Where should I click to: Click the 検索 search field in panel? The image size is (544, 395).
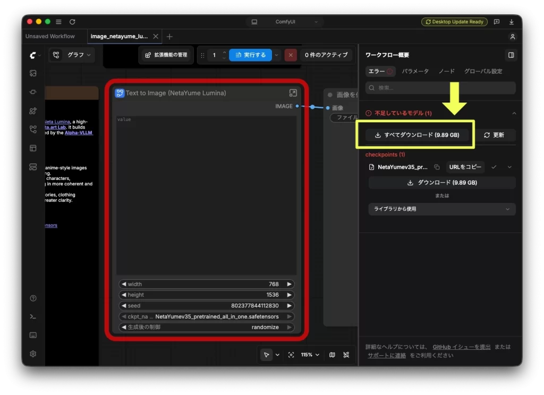pyautogui.click(x=440, y=88)
